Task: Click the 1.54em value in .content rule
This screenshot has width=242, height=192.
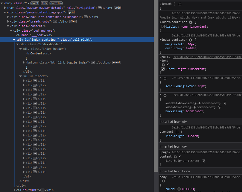Action: click(193, 136)
